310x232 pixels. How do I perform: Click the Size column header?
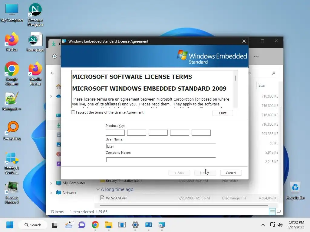pyautogui.click(x=262, y=85)
